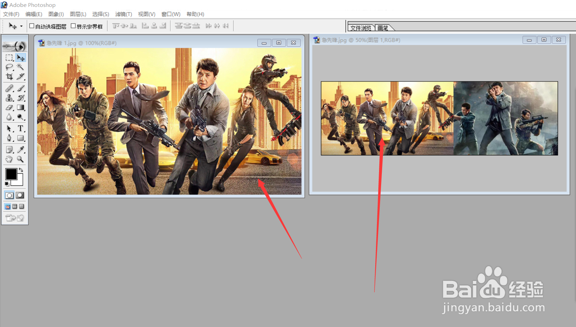Screen dimensions: 576x327
Task: Open the 窗口(W) menu
Action: pyautogui.click(x=171, y=14)
